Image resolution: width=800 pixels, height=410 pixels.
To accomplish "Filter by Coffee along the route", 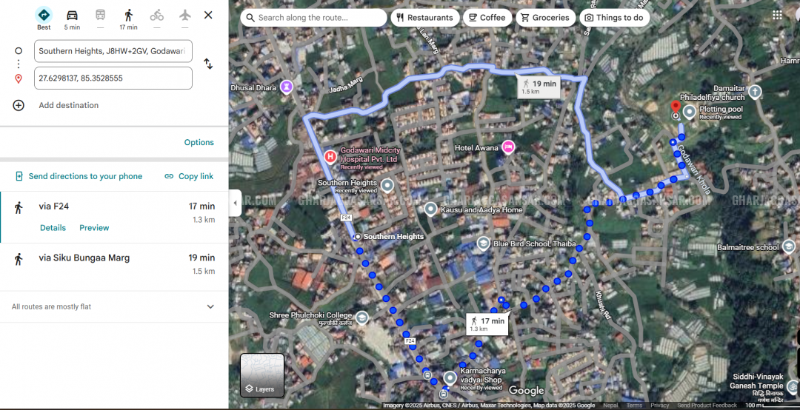I will coord(486,18).
